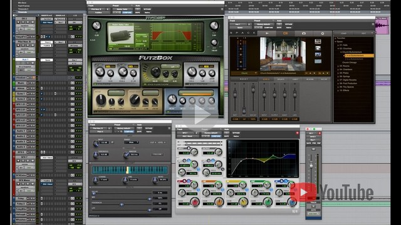Screen dimensions: 401x225
Task: Open the circular settings icon in Space toolbar
Action: tap(322, 33)
